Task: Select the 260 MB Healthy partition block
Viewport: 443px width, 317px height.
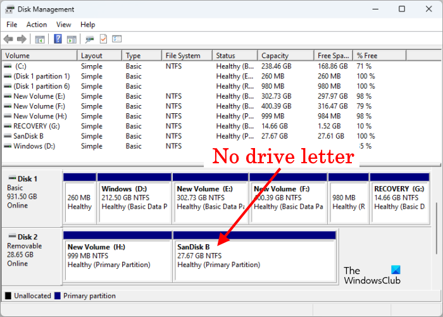Action: pyautogui.click(x=80, y=199)
